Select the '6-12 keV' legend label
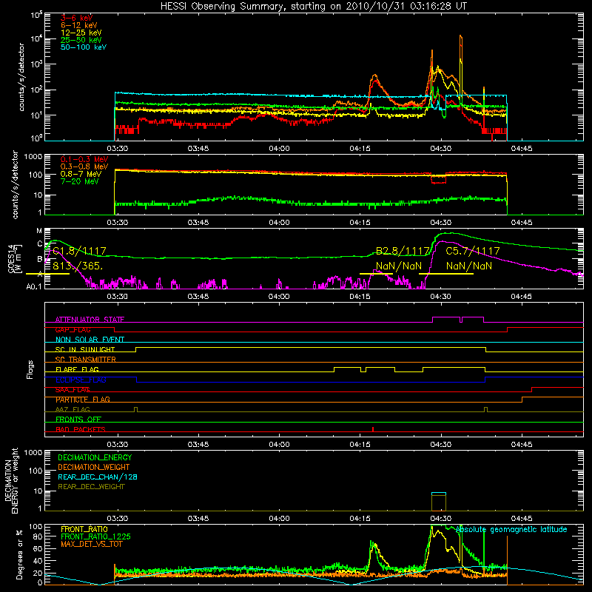 79,25
